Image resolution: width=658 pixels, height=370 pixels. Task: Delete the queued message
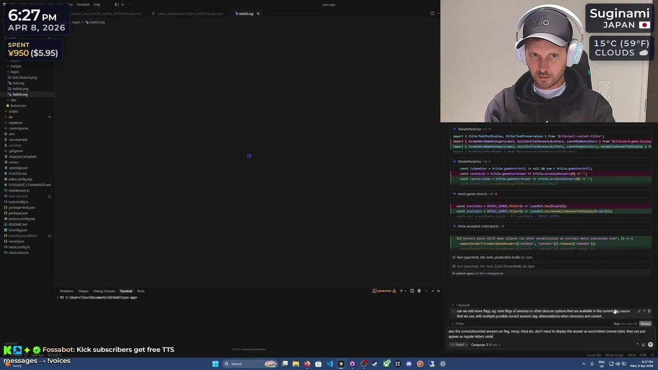(x=649, y=311)
